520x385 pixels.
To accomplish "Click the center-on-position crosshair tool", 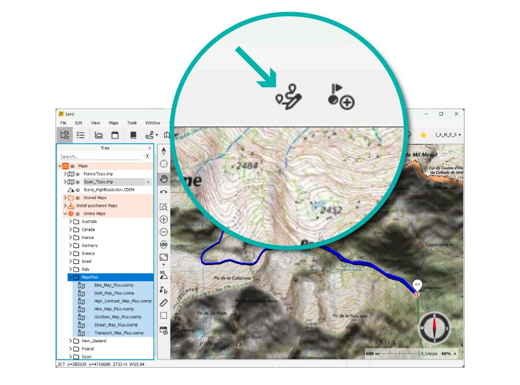I will tap(164, 164).
